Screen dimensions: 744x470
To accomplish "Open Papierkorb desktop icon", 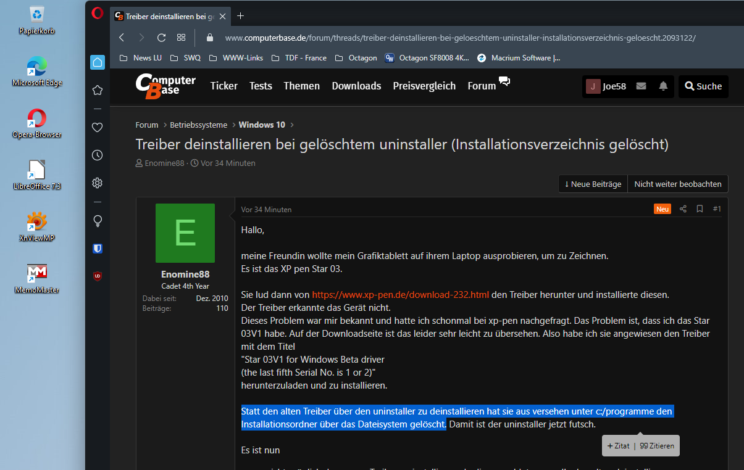I will [37, 19].
